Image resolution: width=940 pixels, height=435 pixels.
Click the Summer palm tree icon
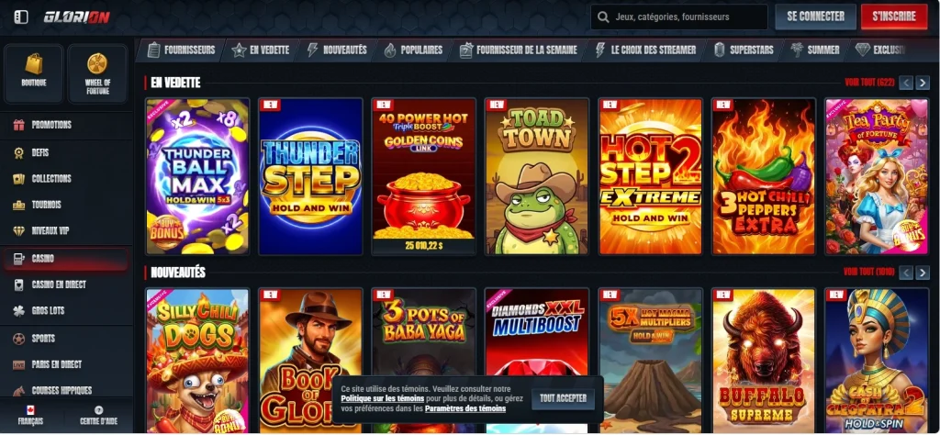click(x=797, y=50)
